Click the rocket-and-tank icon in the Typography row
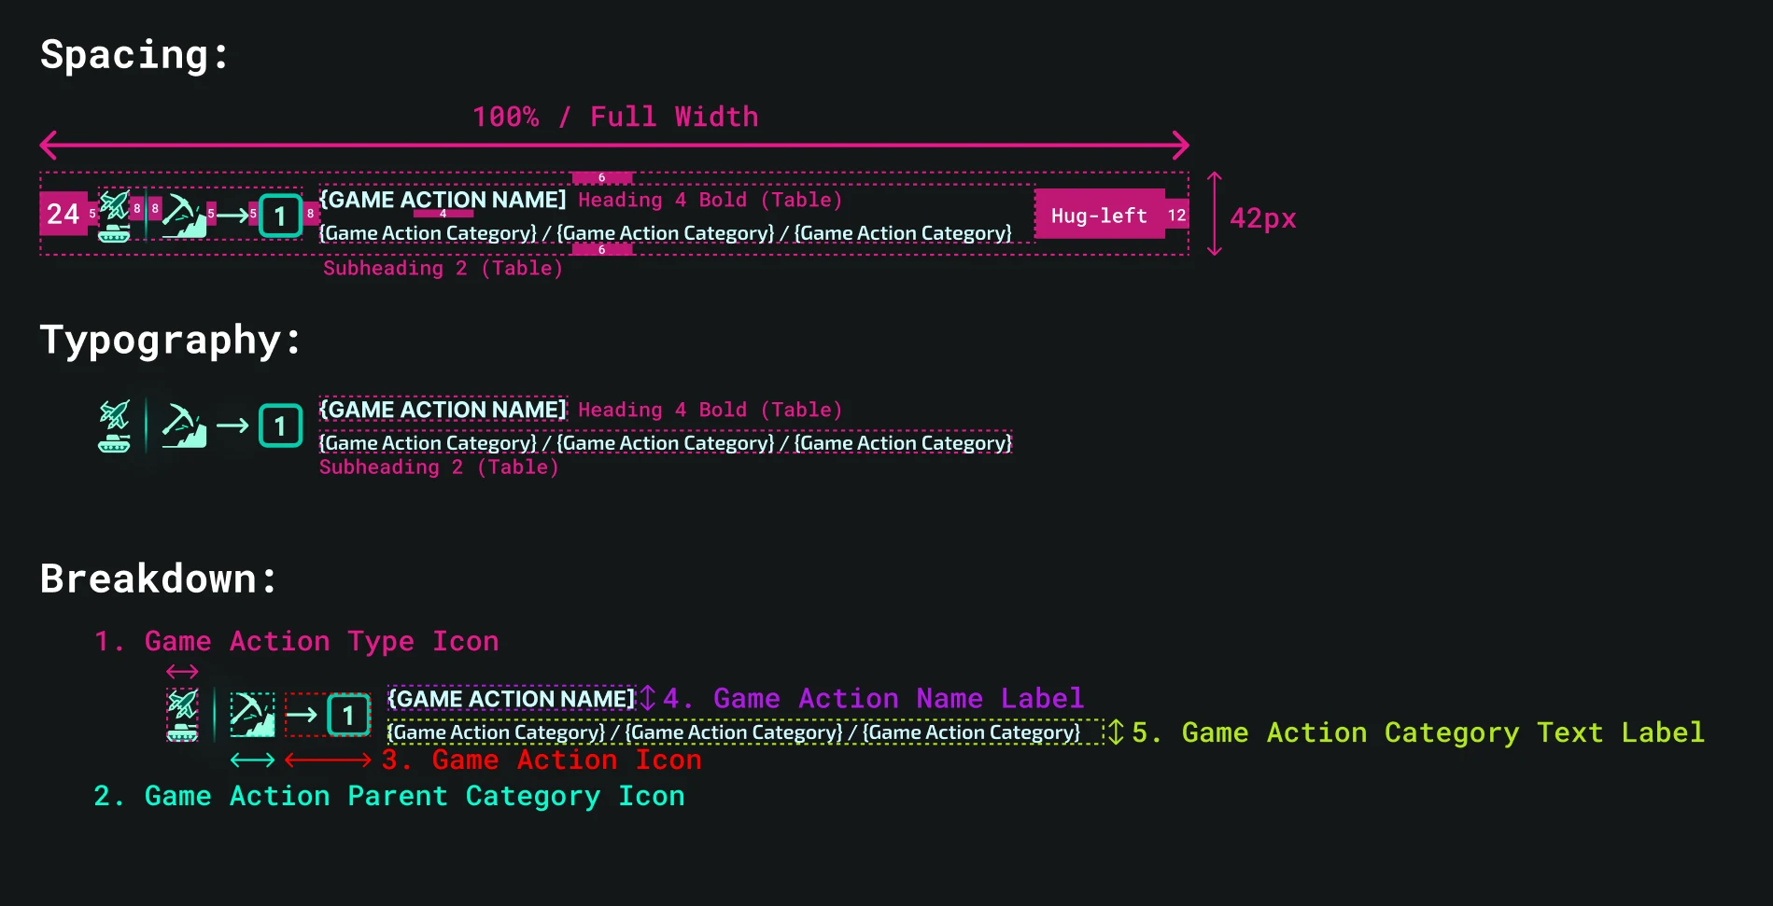 [114, 426]
